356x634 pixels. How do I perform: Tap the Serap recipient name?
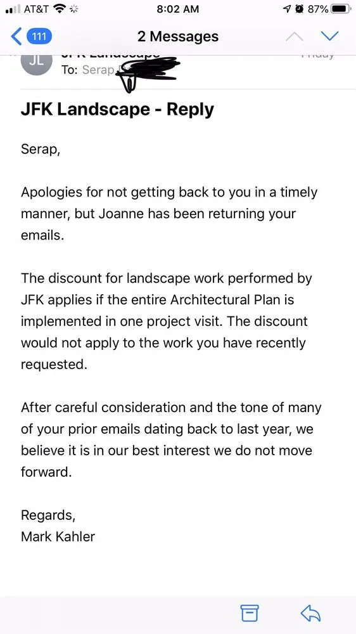98,70
